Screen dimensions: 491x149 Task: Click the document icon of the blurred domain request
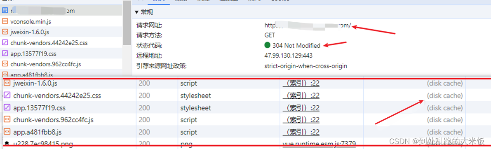pyautogui.click(x=5, y=11)
